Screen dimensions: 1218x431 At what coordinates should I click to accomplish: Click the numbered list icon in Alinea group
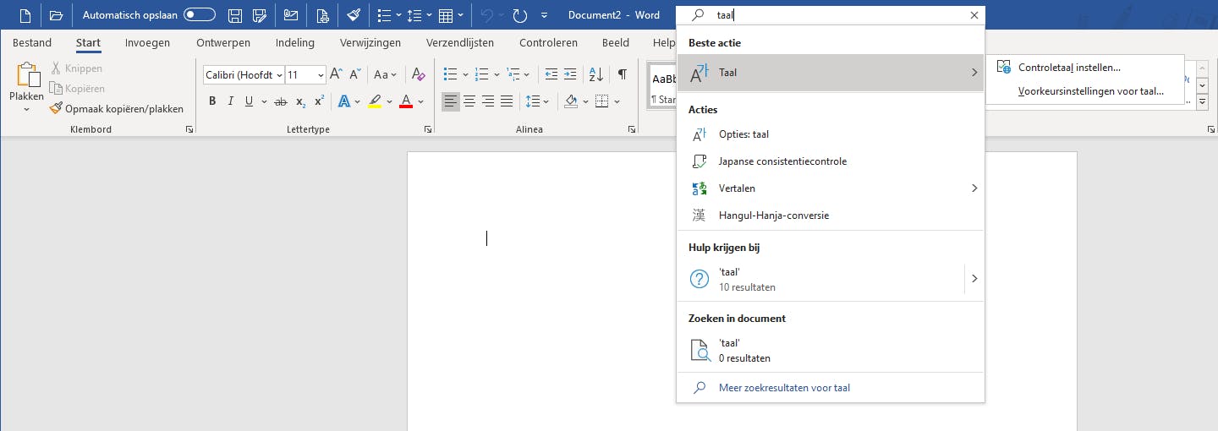click(482, 74)
